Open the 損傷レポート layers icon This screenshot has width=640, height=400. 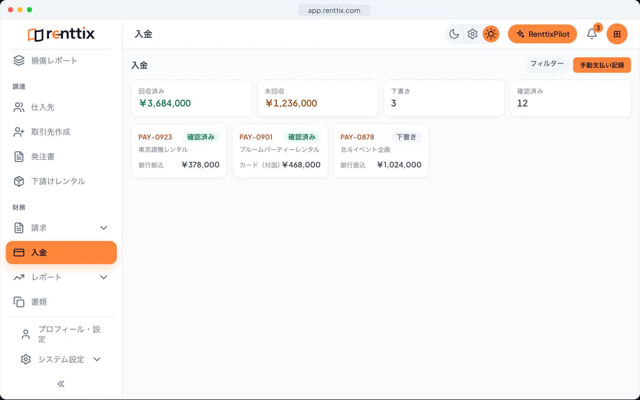(19, 60)
